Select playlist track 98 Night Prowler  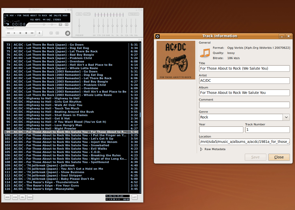point(72,128)
